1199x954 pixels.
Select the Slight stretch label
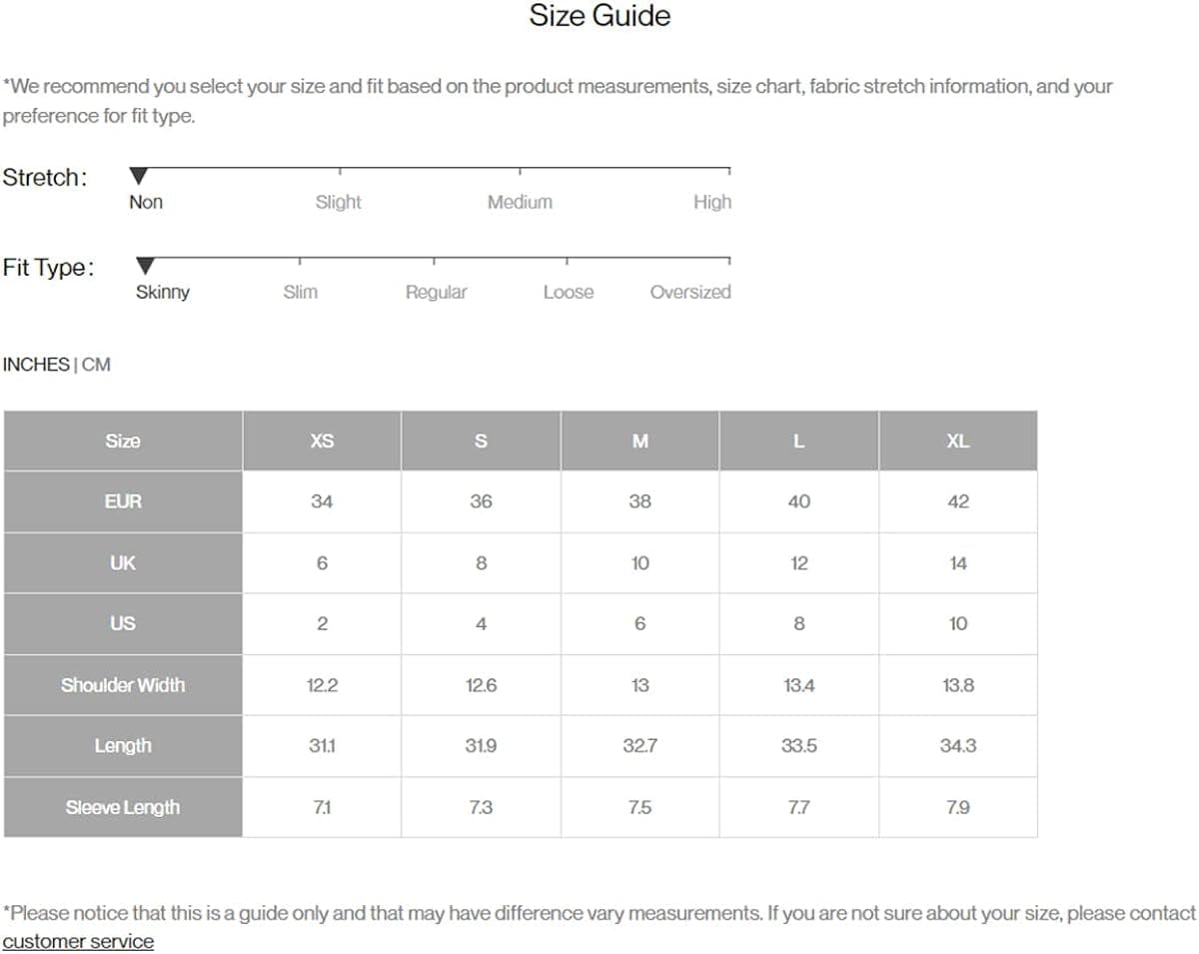[x=338, y=202]
